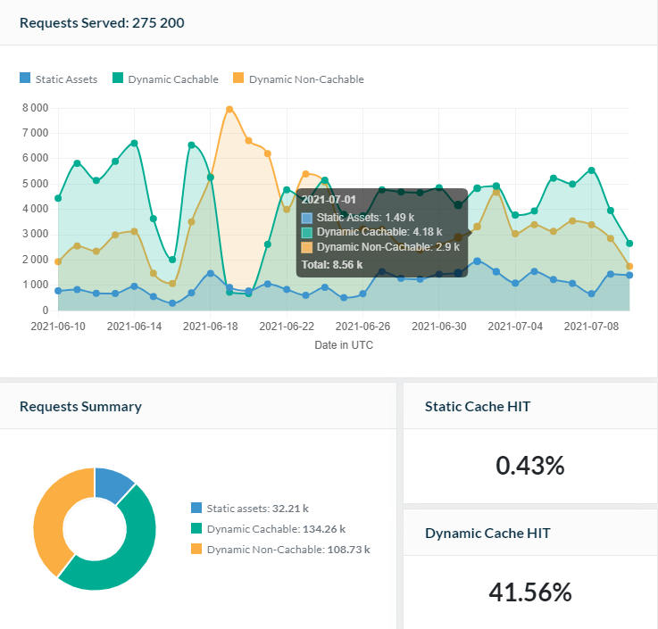Click the orange square beside Dynamic Non-Cachable 108.73 k
Screen dimensions: 658x629
[x=196, y=549]
